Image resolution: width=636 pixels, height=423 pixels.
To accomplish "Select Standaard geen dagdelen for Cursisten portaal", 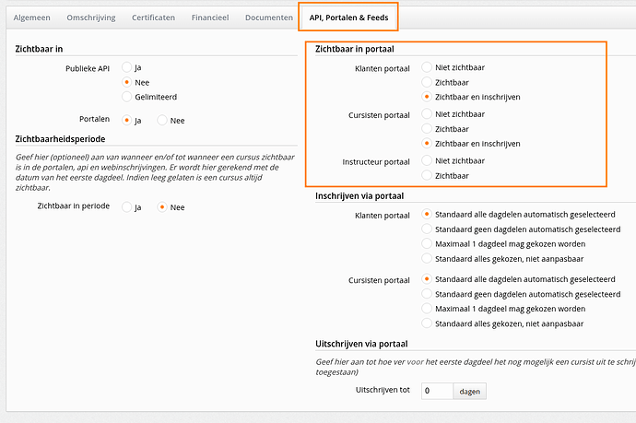I will click(x=426, y=294).
